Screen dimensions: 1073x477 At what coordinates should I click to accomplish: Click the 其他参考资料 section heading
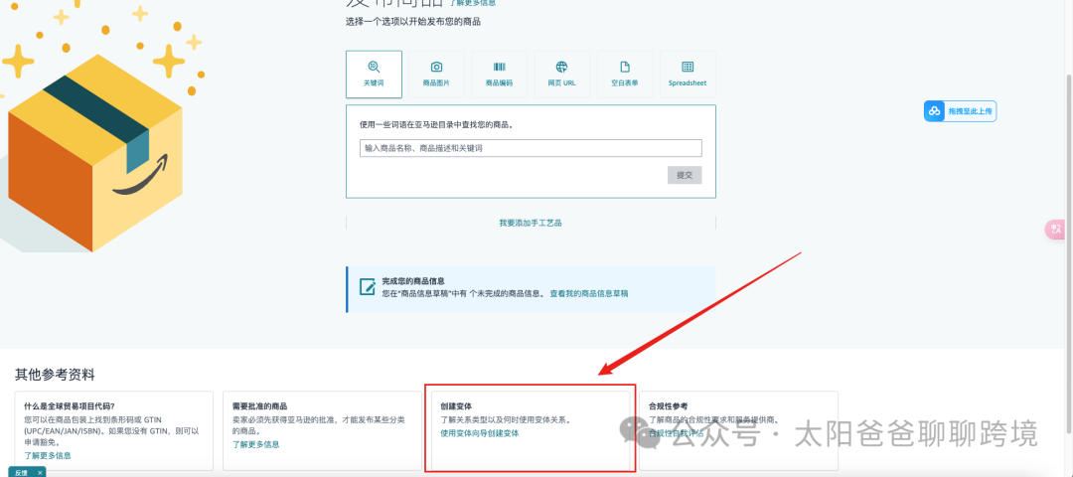click(55, 374)
